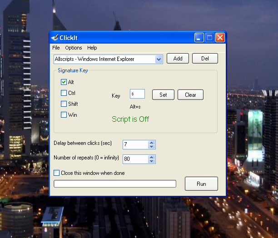The image size is (278, 238).
Task: Click the Run button
Action: 201,184
